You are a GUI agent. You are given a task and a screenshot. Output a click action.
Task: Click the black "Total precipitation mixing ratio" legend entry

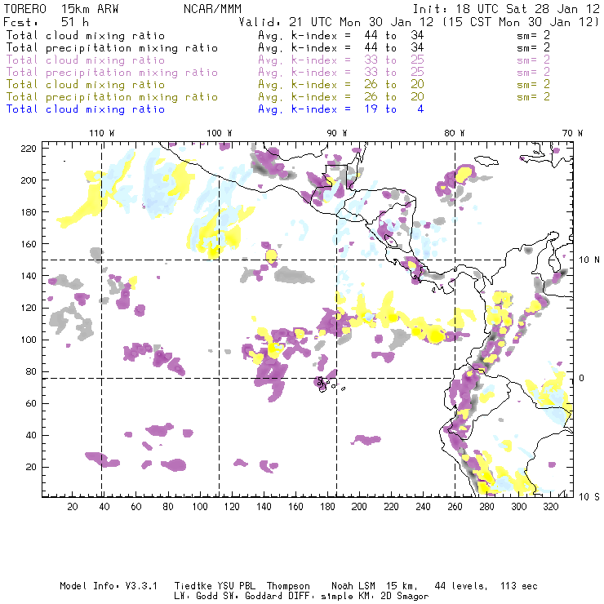click(112, 48)
